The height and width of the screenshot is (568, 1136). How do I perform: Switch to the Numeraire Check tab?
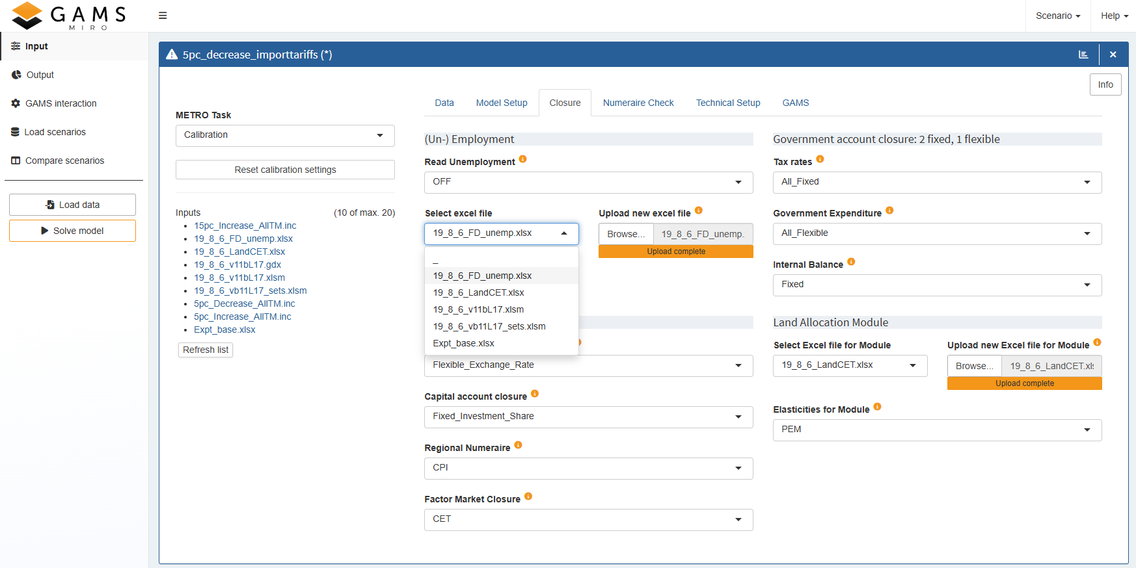[x=638, y=103]
